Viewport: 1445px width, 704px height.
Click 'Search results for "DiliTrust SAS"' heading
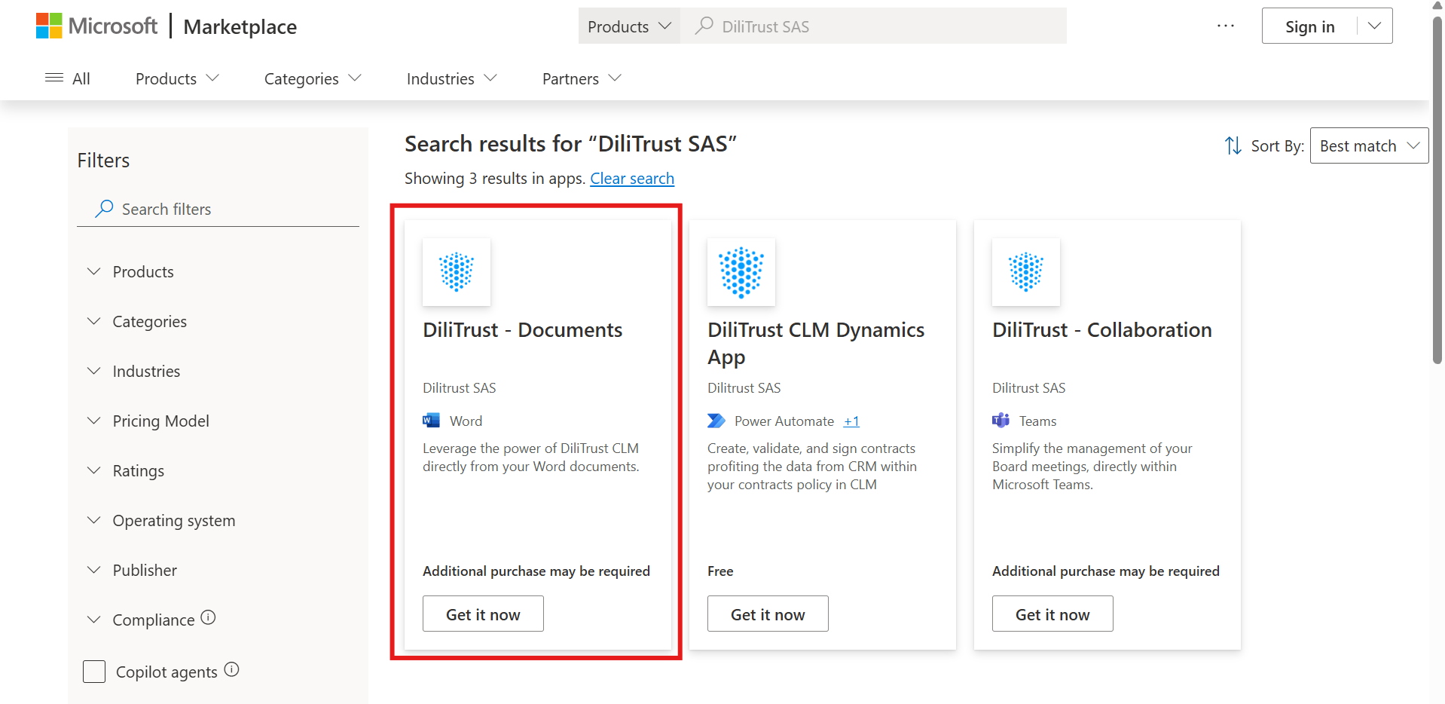click(570, 143)
